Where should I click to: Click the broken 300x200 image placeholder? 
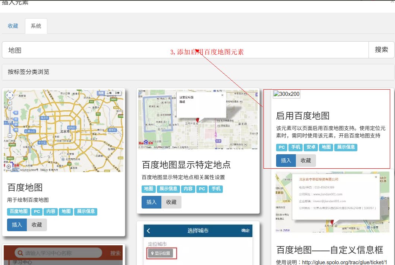[x=287, y=94]
